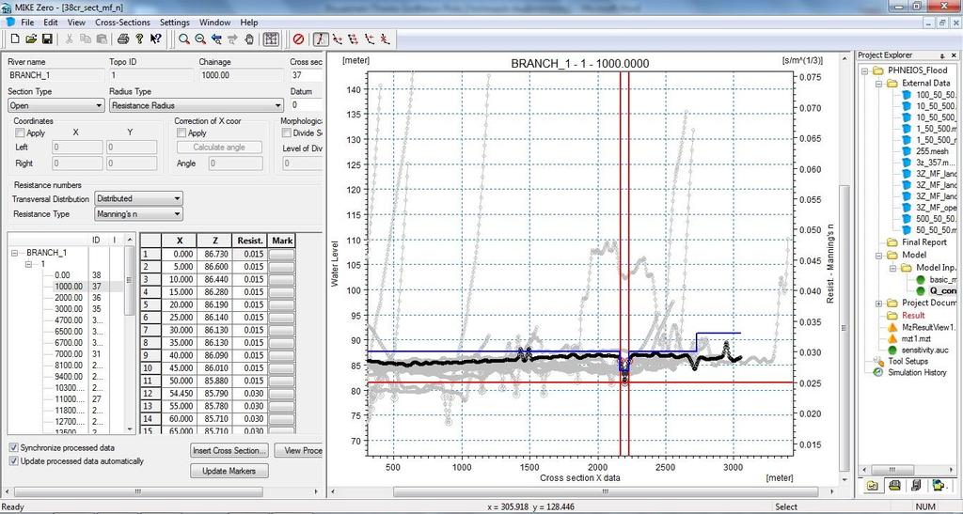
Task: Save the document with the floppy disk icon
Action: click(47, 39)
